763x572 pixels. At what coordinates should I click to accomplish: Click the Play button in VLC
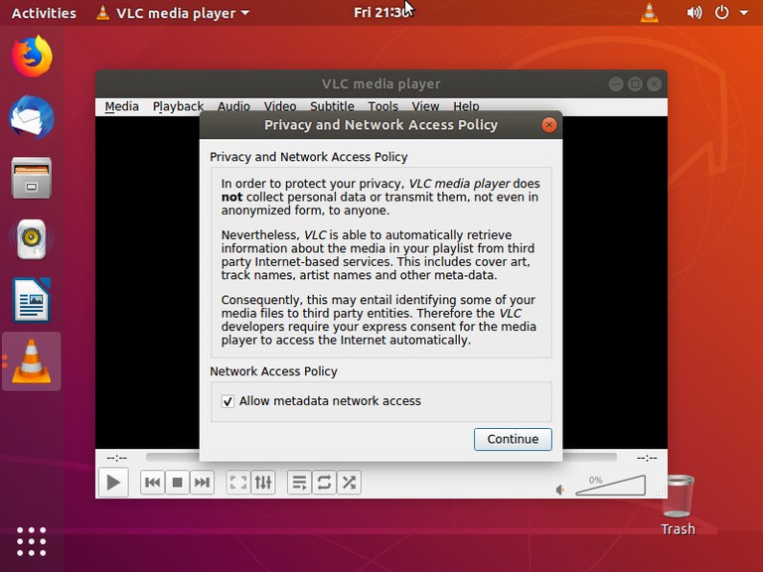pos(113,483)
